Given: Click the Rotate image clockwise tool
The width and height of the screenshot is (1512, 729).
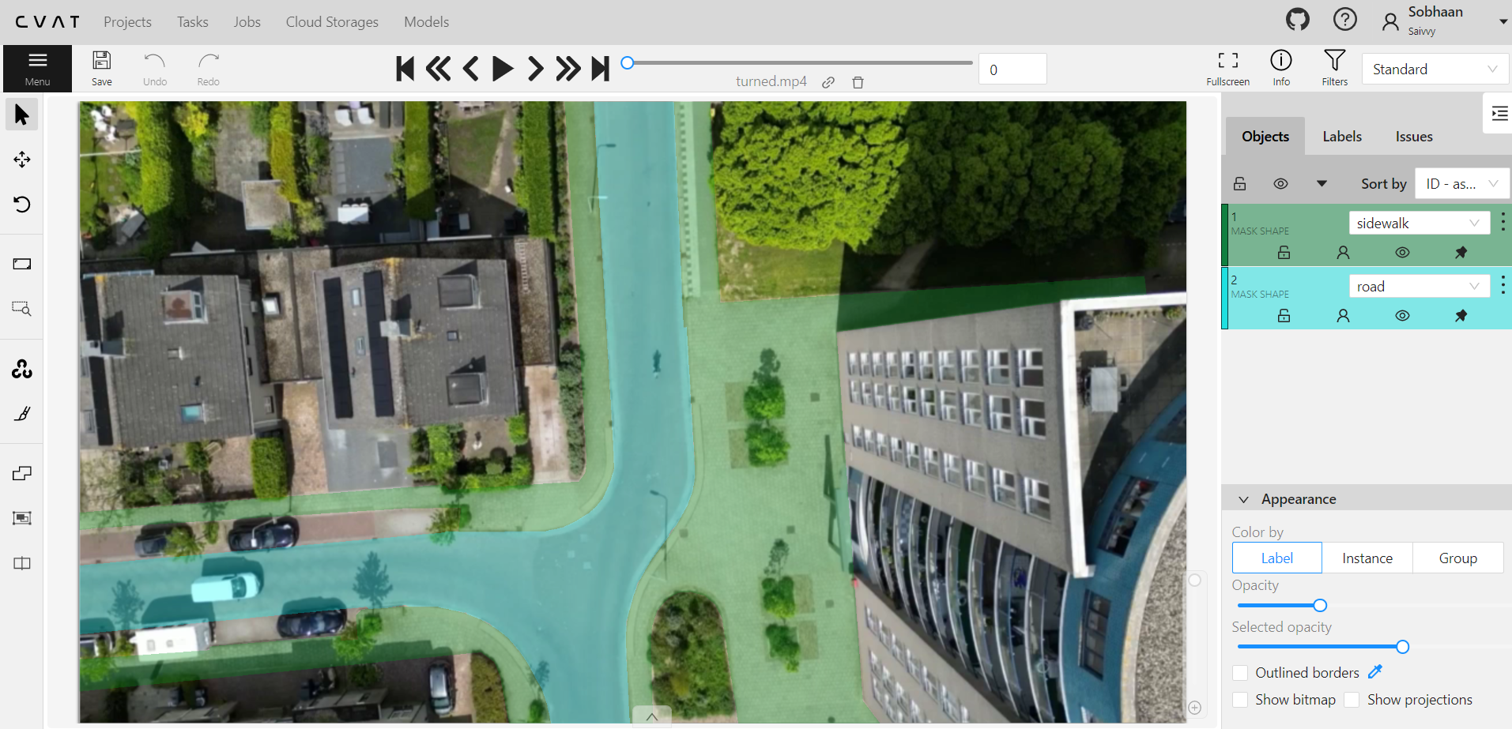Looking at the screenshot, I should coord(22,205).
